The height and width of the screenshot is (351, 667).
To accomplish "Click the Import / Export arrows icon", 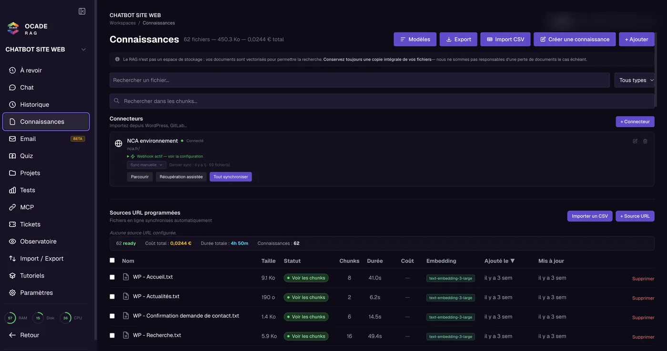I will [12, 259].
